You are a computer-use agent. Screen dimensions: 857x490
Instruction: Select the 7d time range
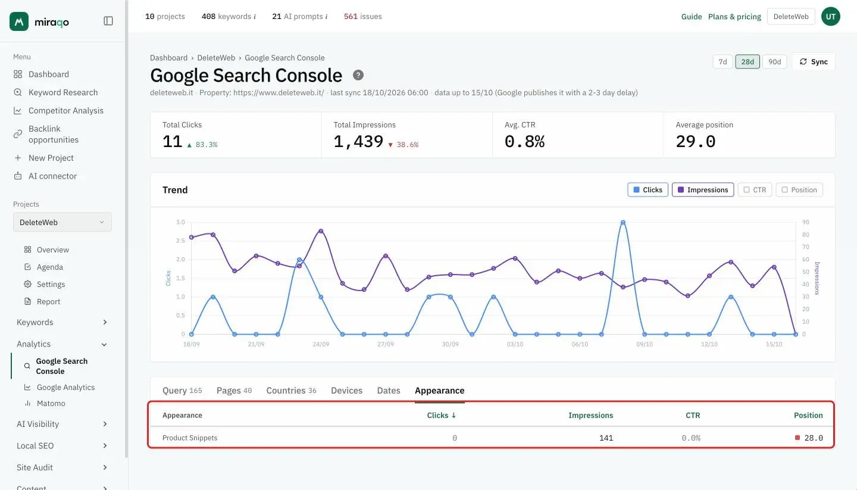click(x=722, y=62)
